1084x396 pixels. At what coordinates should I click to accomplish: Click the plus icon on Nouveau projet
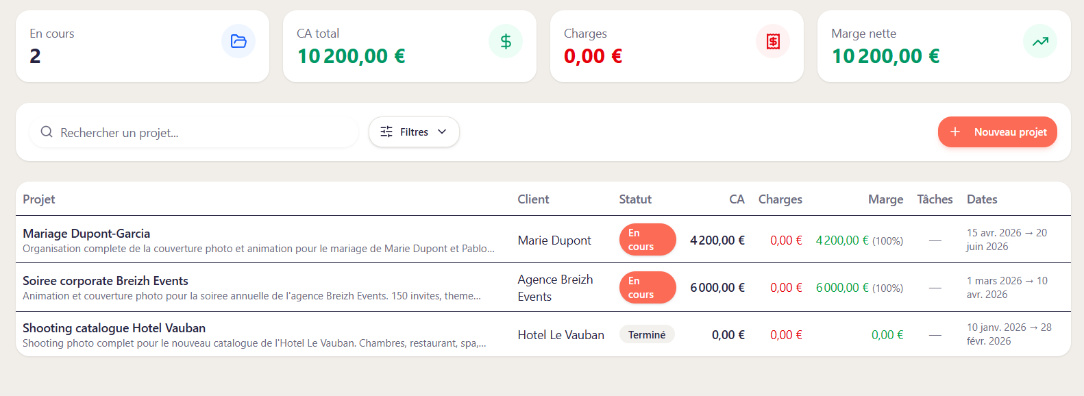(954, 132)
